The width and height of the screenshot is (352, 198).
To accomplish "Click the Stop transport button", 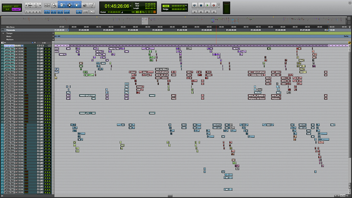I will (x=201, y=6).
